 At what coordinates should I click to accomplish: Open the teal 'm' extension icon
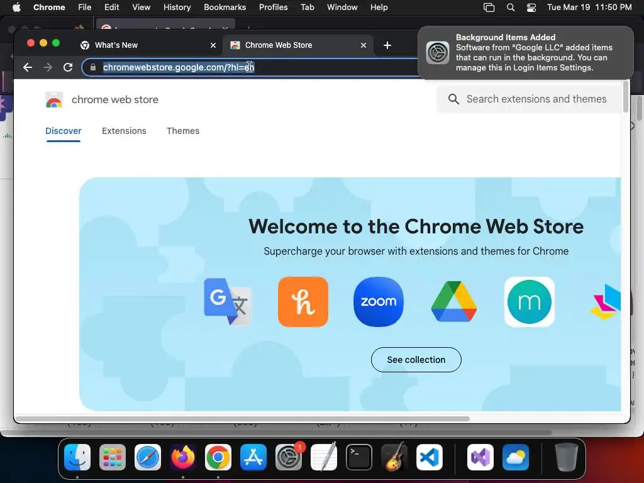pyautogui.click(x=530, y=302)
